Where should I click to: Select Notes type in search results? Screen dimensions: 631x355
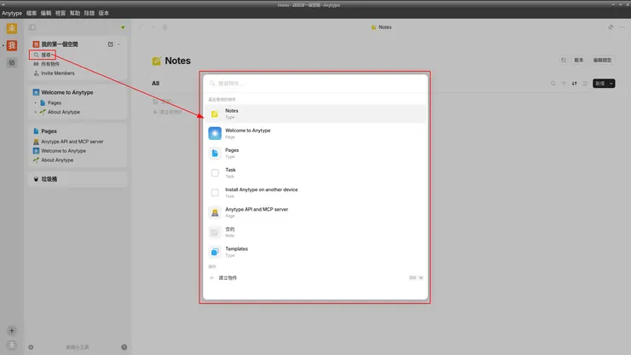[x=315, y=113]
